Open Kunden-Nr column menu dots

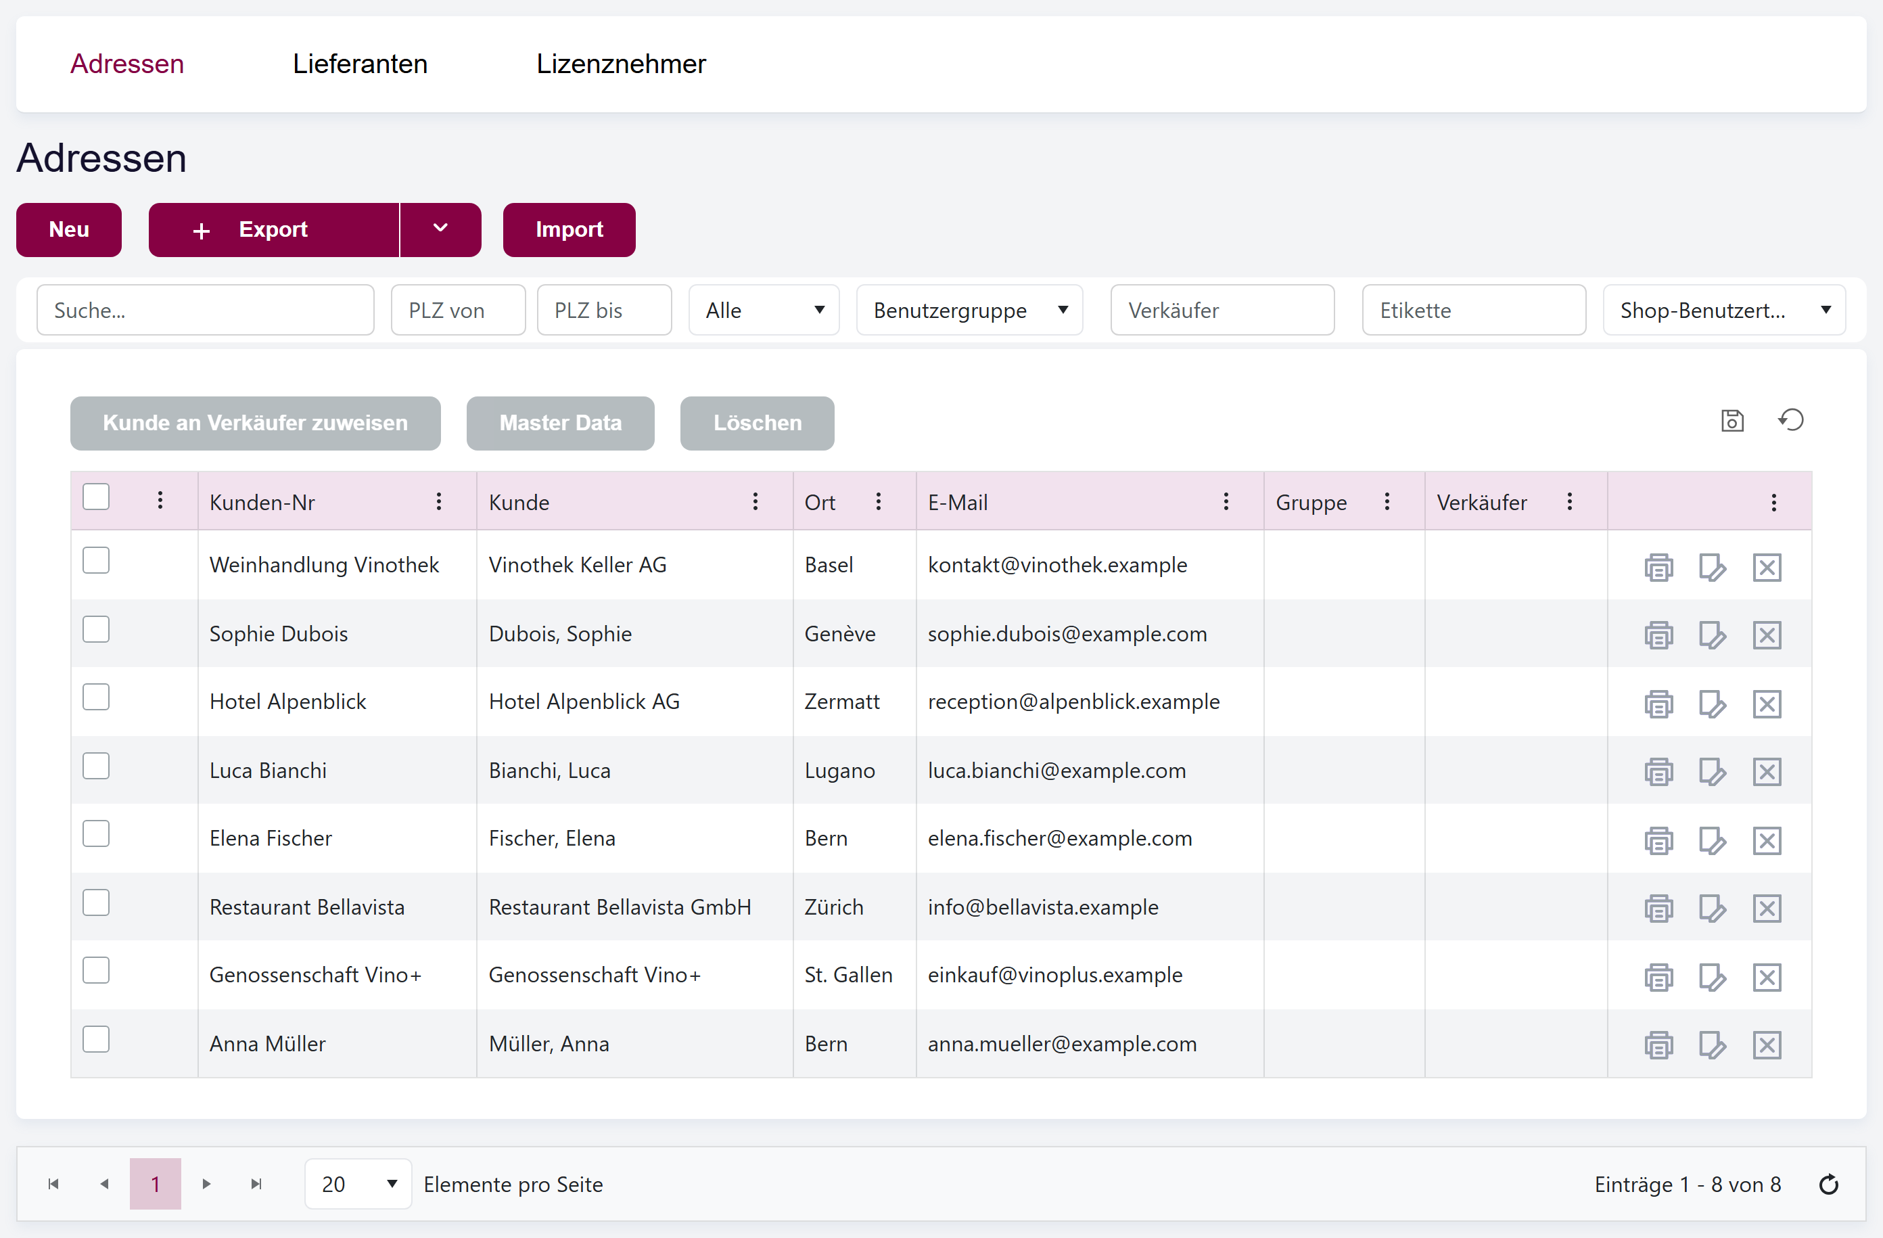click(x=439, y=501)
